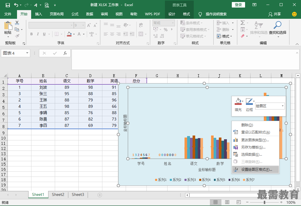The width and height of the screenshot is (301, 206).
Task: Choose 更改图表类型 from context menu
Action: click(x=255, y=140)
